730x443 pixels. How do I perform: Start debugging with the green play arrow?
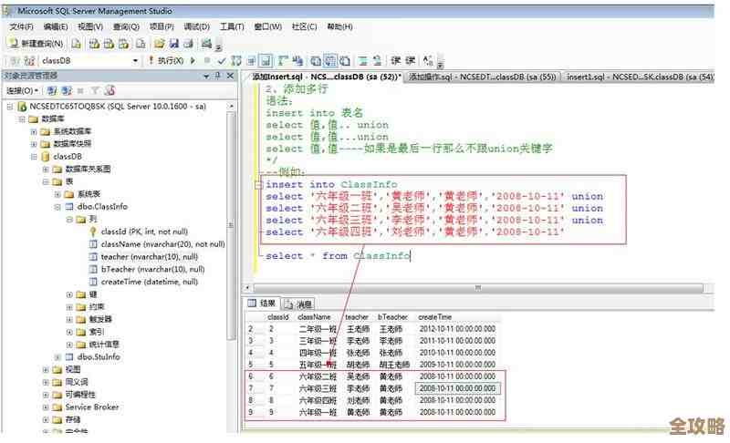tap(193, 60)
